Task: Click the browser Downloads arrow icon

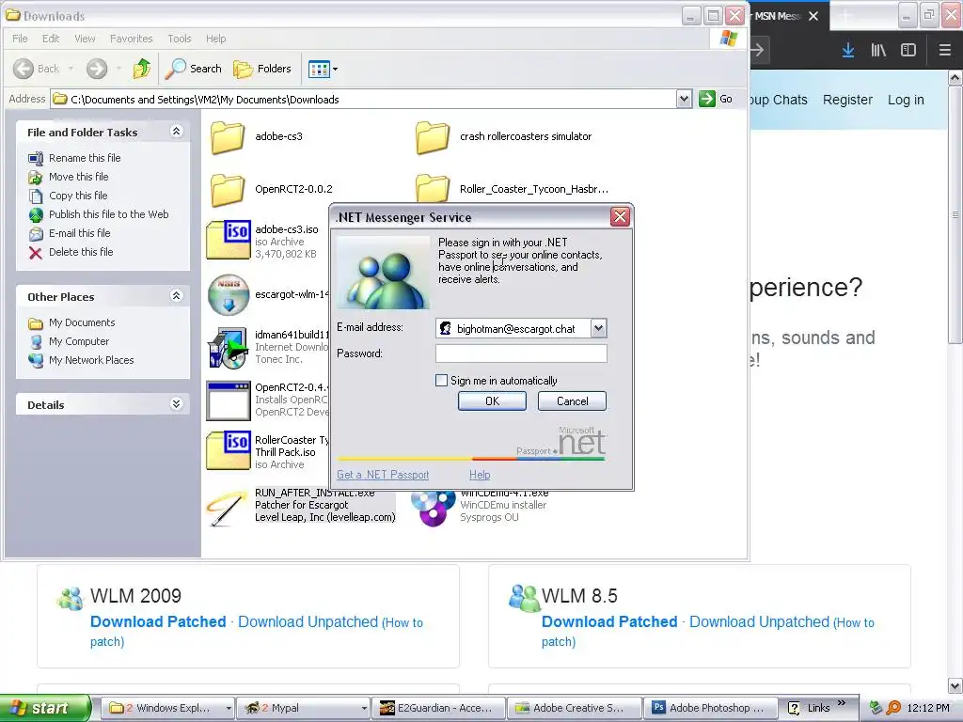Action: click(848, 51)
